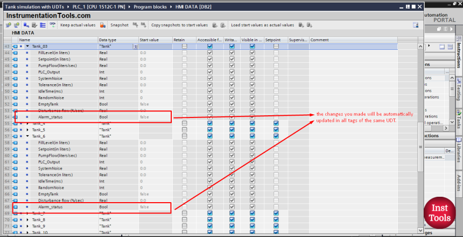Click Load start values as actual values

(262, 25)
